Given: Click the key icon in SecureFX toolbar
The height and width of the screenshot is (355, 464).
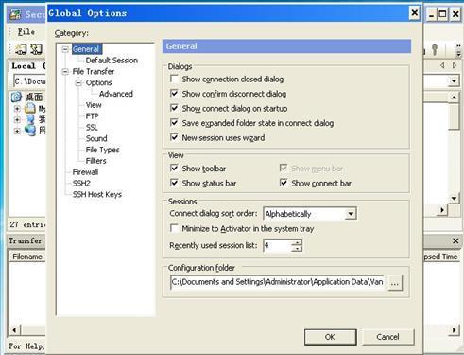Looking at the screenshot, I should (435, 49).
